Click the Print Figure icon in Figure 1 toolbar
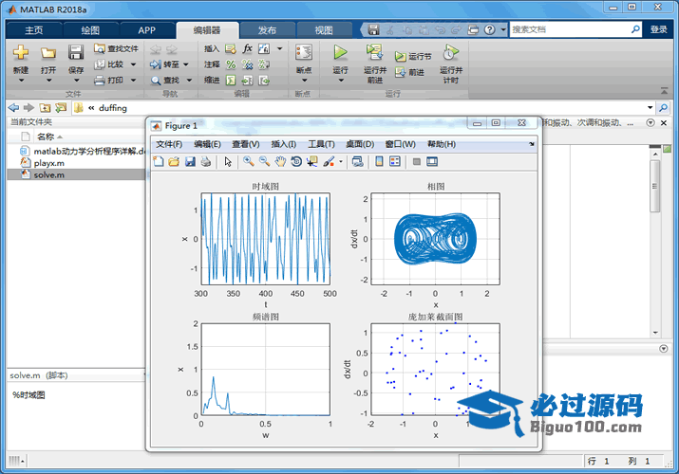The width and height of the screenshot is (679, 474). click(x=206, y=161)
